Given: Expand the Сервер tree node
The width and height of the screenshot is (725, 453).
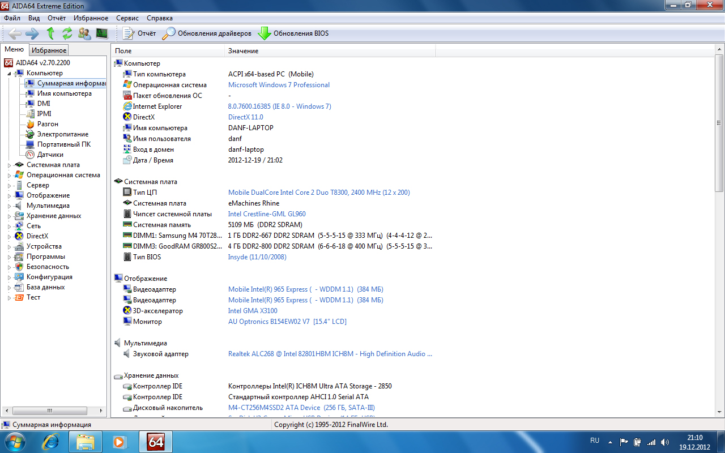Looking at the screenshot, I should coord(10,186).
